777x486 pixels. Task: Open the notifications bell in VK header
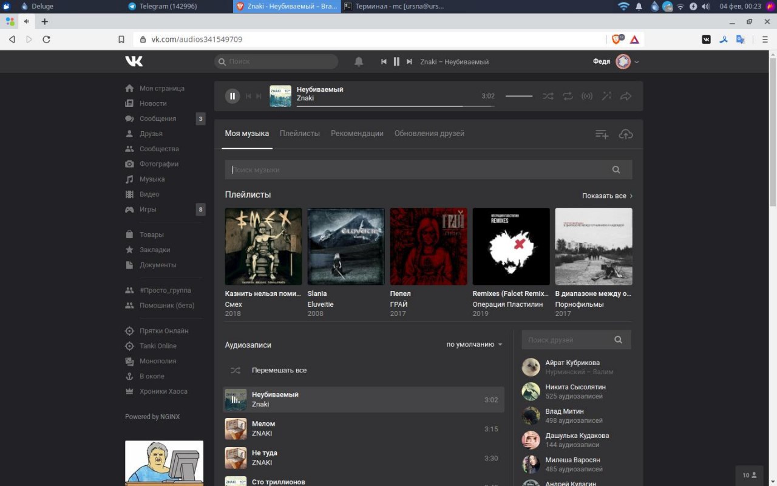(359, 61)
